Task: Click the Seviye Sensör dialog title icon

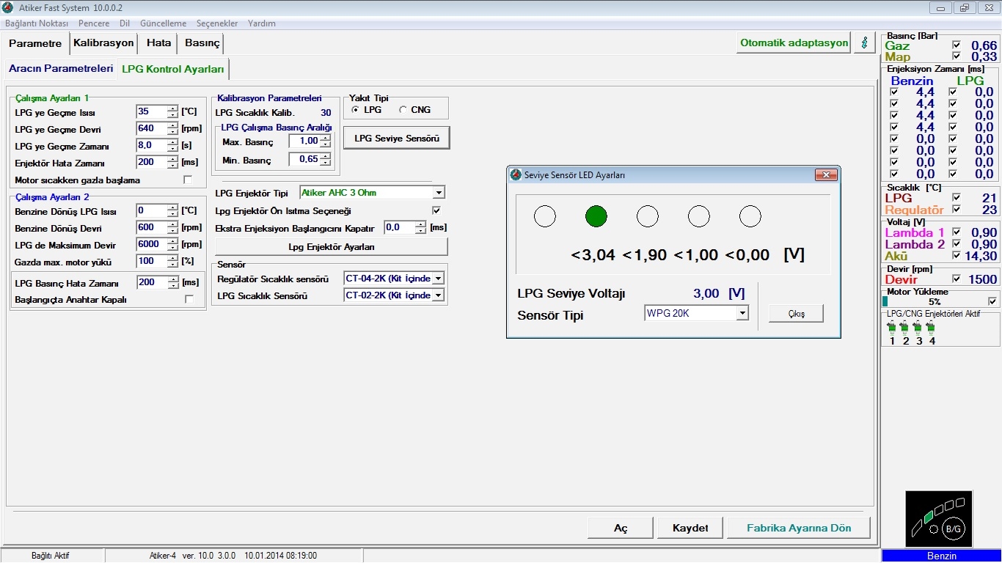Action: (516, 175)
